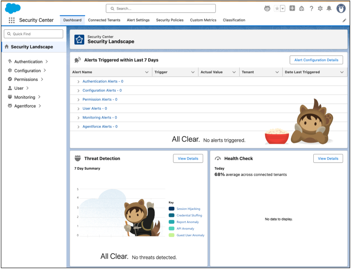Image resolution: width=351 pixels, height=269 pixels.
Task: Click View Details in Threat Detection
Action: (x=188, y=158)
